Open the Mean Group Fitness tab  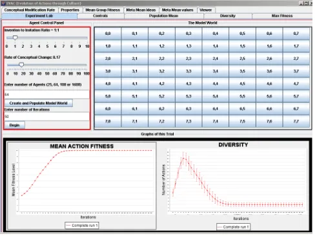[103, 10]
